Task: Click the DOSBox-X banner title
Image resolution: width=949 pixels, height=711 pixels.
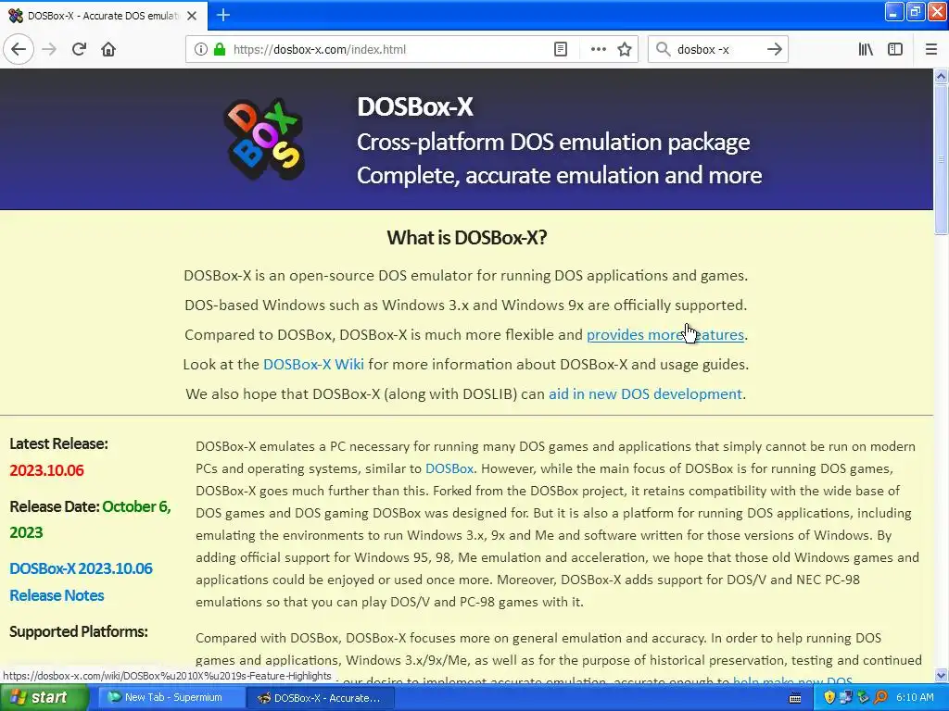Action: click(x=415, y=106)
